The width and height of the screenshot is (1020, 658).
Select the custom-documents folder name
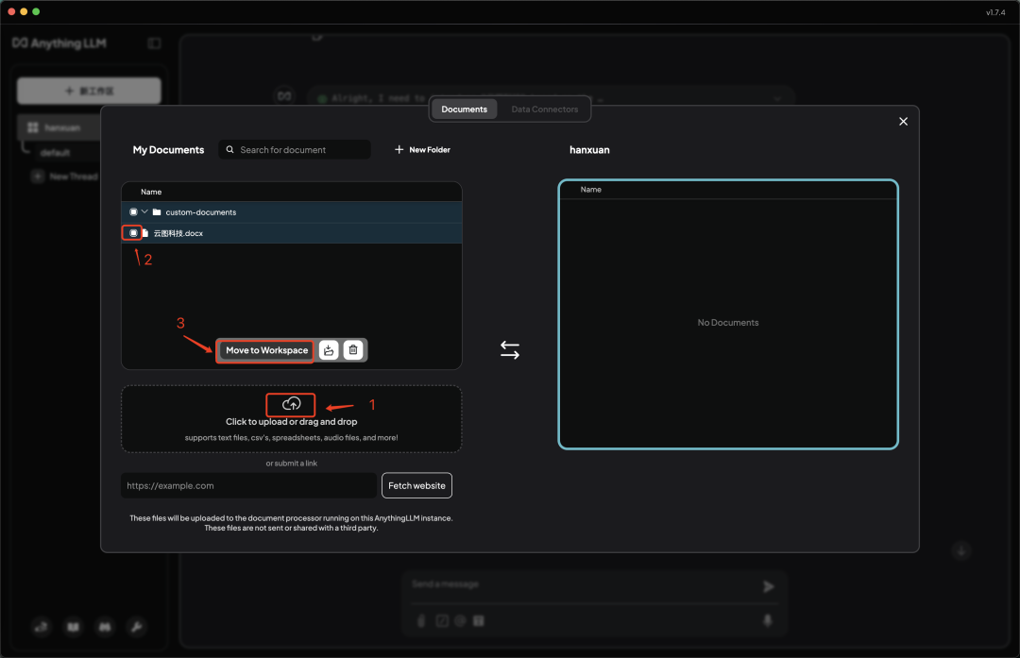point(200,212)
